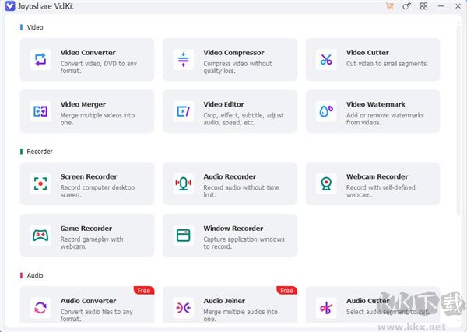Click the Audio Cutter title text
Screen dimensions: 467x332
[368, 301]
